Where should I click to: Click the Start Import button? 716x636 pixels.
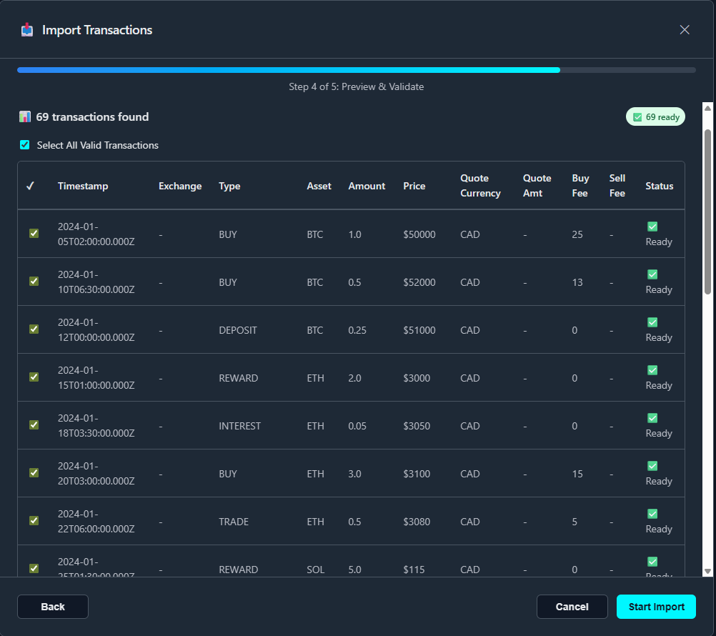click(x=656, y=606)
